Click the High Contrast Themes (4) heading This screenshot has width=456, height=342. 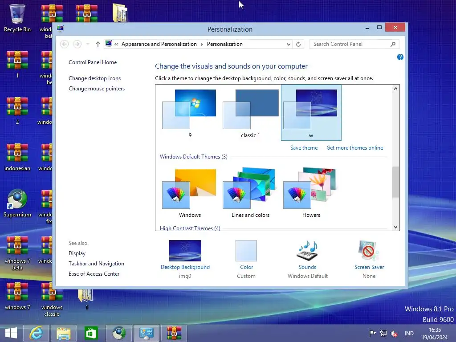(x=190, y=228)
